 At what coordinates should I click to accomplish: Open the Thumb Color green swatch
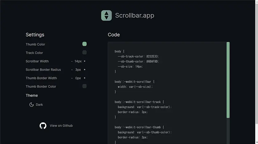pyautogui.click(x=84, y=44)
